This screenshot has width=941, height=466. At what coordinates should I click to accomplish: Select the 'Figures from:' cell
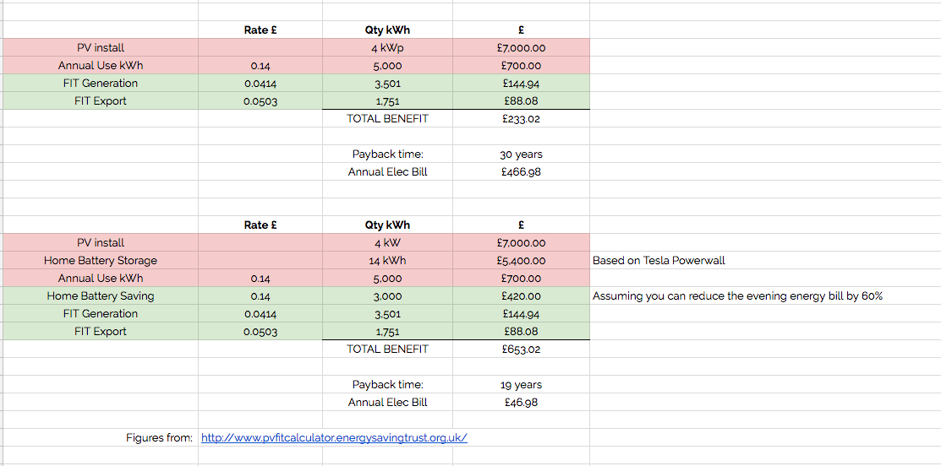click(x=159, y=437)
